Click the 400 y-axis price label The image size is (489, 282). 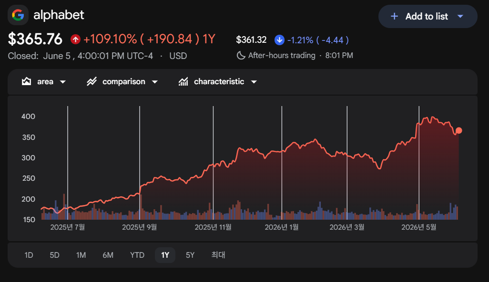coord(29,117)
